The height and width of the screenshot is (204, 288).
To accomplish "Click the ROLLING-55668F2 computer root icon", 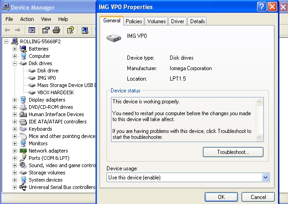I will tap(15, 41).
